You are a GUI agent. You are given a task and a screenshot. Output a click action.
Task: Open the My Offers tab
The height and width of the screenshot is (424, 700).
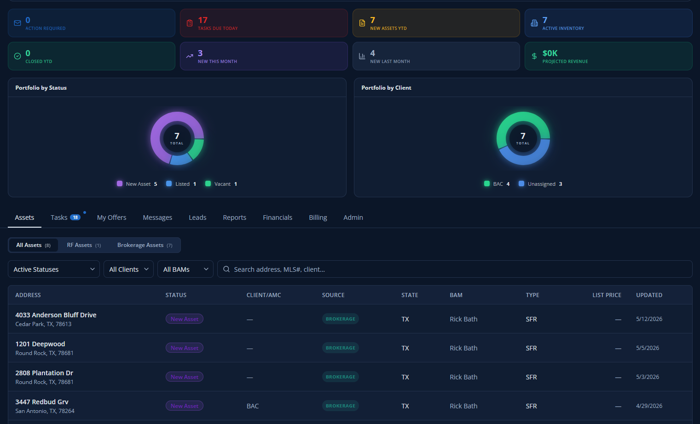(x=112, y=218)
